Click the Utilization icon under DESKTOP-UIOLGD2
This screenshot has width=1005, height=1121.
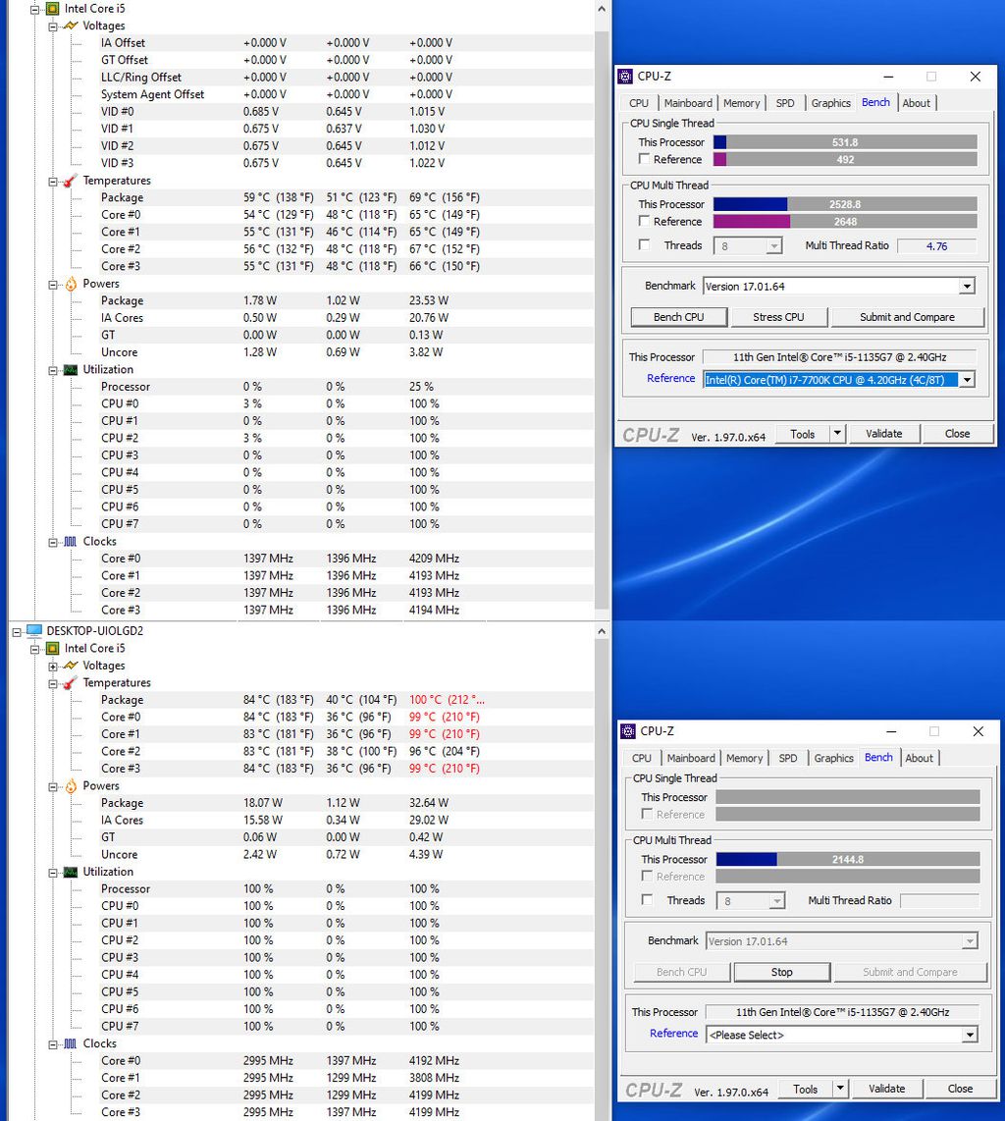point(70,873)
